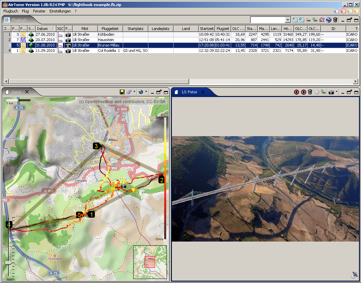This screenshot has height=283, width=361.
Task: Click IGC track icon in Hausstein row
Action: click(x=60, y=40)
